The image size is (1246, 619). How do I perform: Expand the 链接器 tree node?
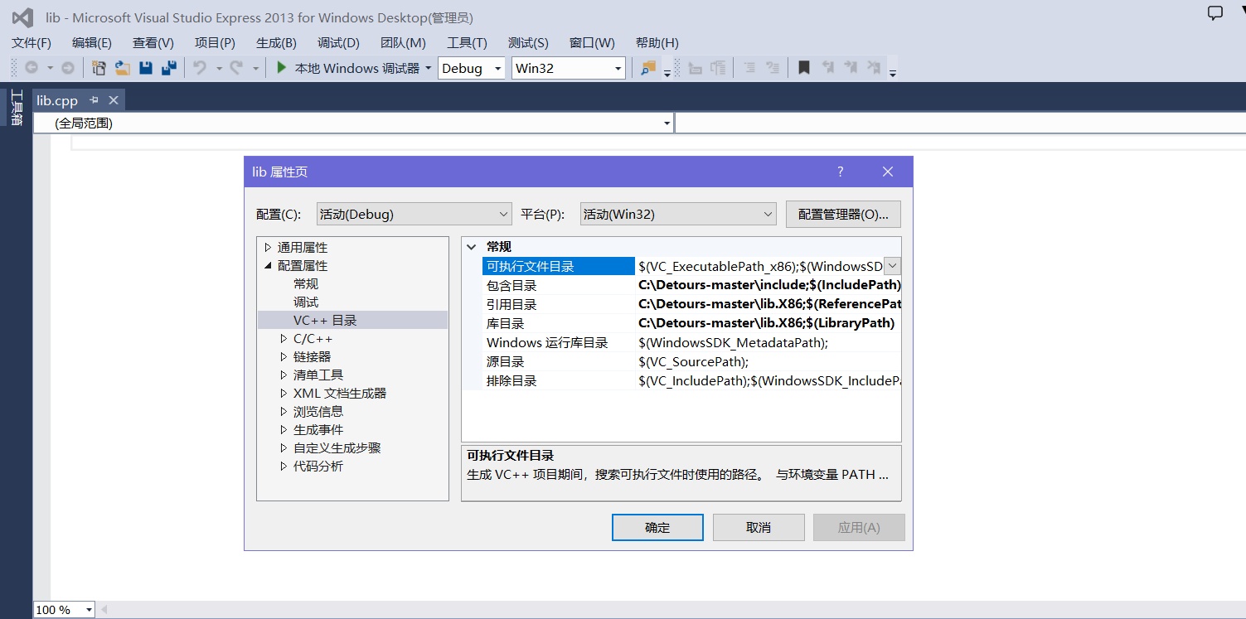[x=284, y=356]
